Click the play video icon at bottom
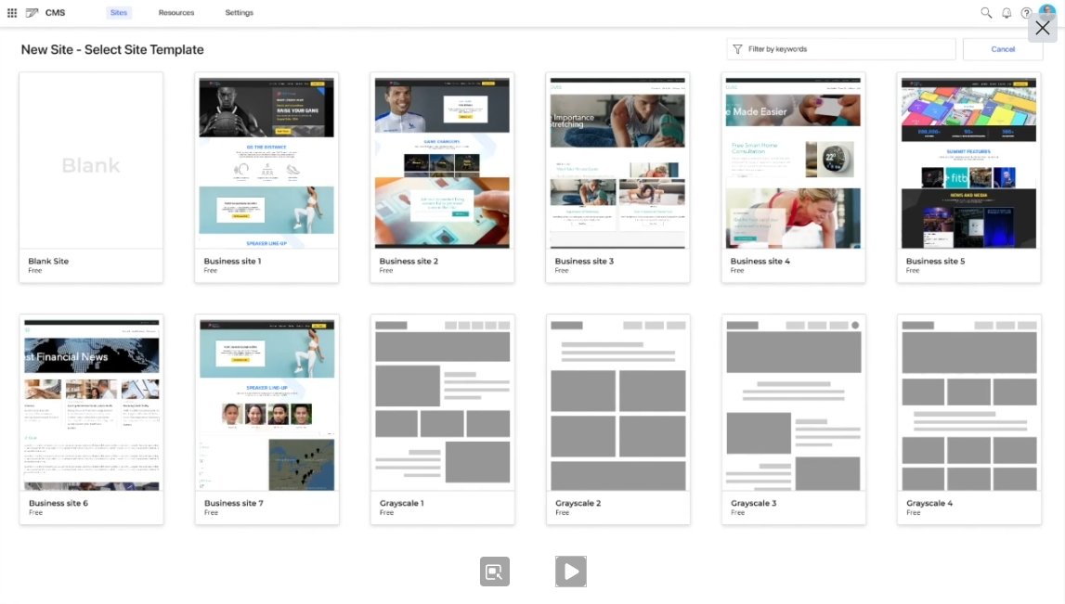This screenshot has height=604, width=1065. click(x=571, y=572)
